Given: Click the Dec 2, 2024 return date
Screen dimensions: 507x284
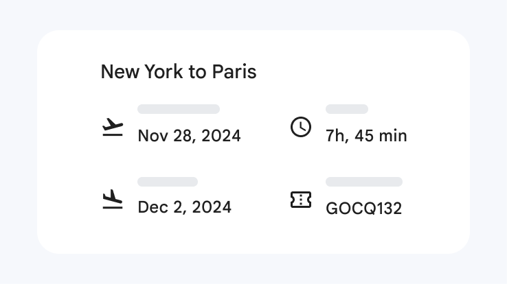Looking at the screenshot, I should (x=184, y=207).
